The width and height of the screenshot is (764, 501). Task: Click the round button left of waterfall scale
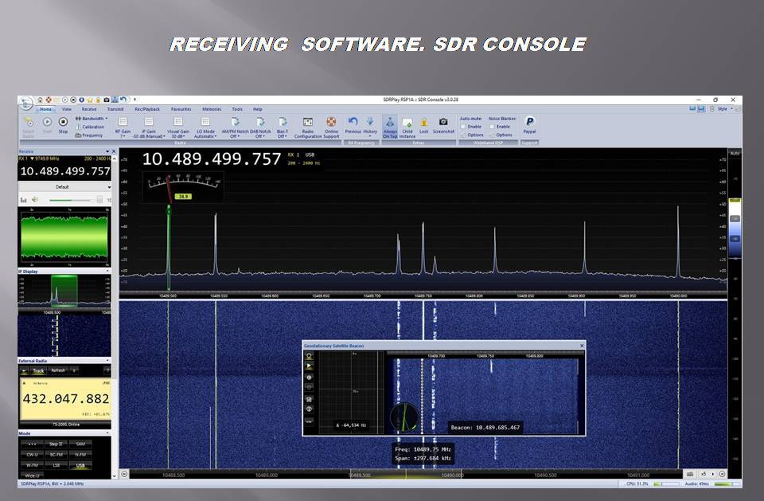124,474
